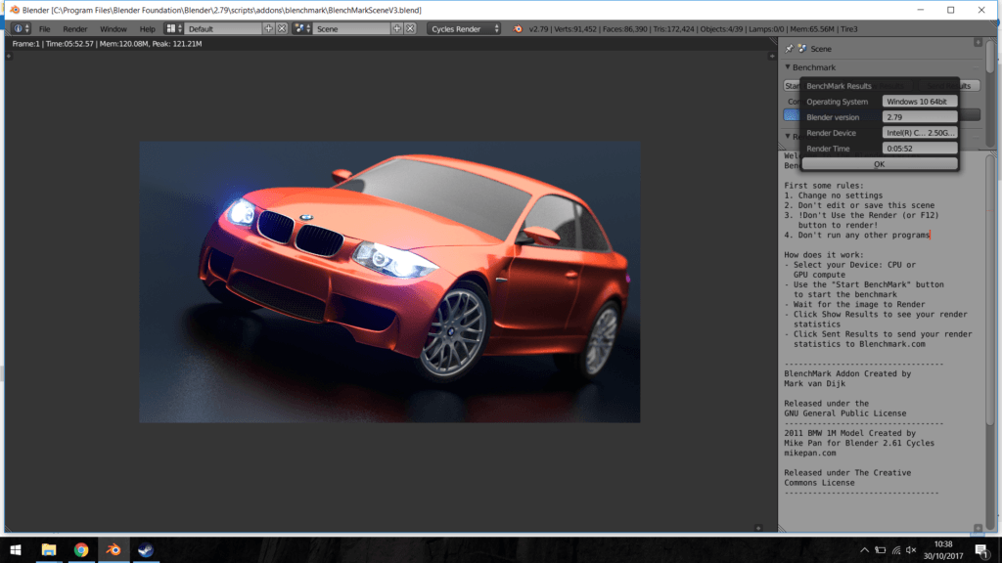Confirm BenchMark Results with OK

coord(880,164)
